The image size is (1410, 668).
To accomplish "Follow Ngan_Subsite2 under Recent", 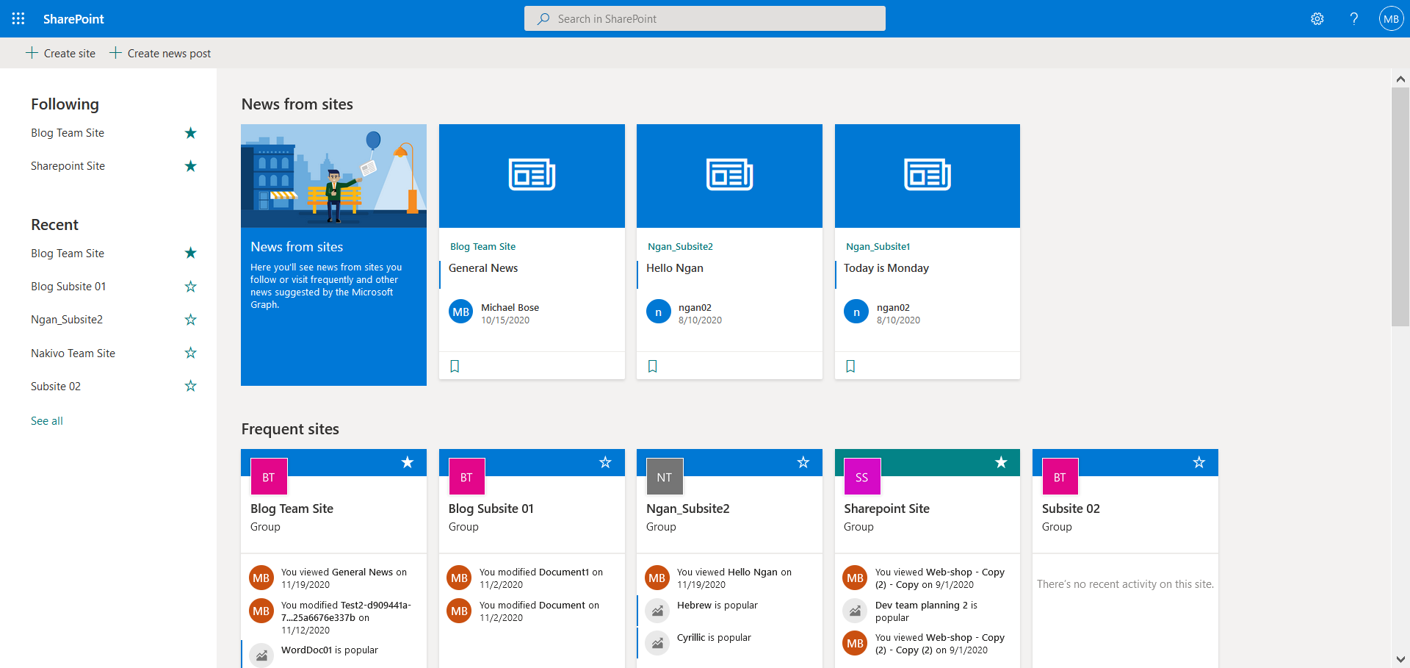I will (x=191, y=320).
